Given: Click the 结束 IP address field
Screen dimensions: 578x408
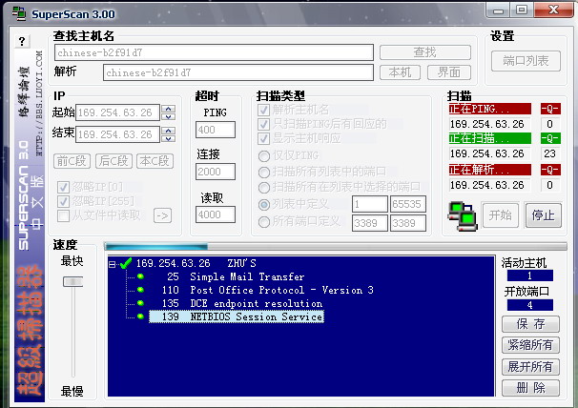Looking at the screenshot, I should [x=117, y=134].
